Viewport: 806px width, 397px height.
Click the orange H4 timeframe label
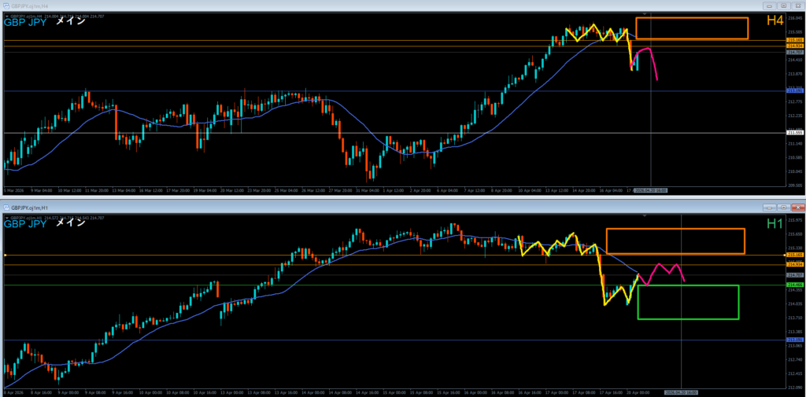[775, 20]
